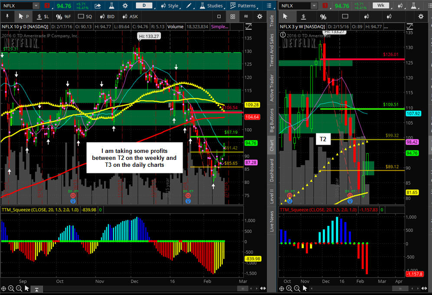Select the %F Fibonacci tool
The height and width of the screenshot is (295, 432).
[x=63, y=17]
